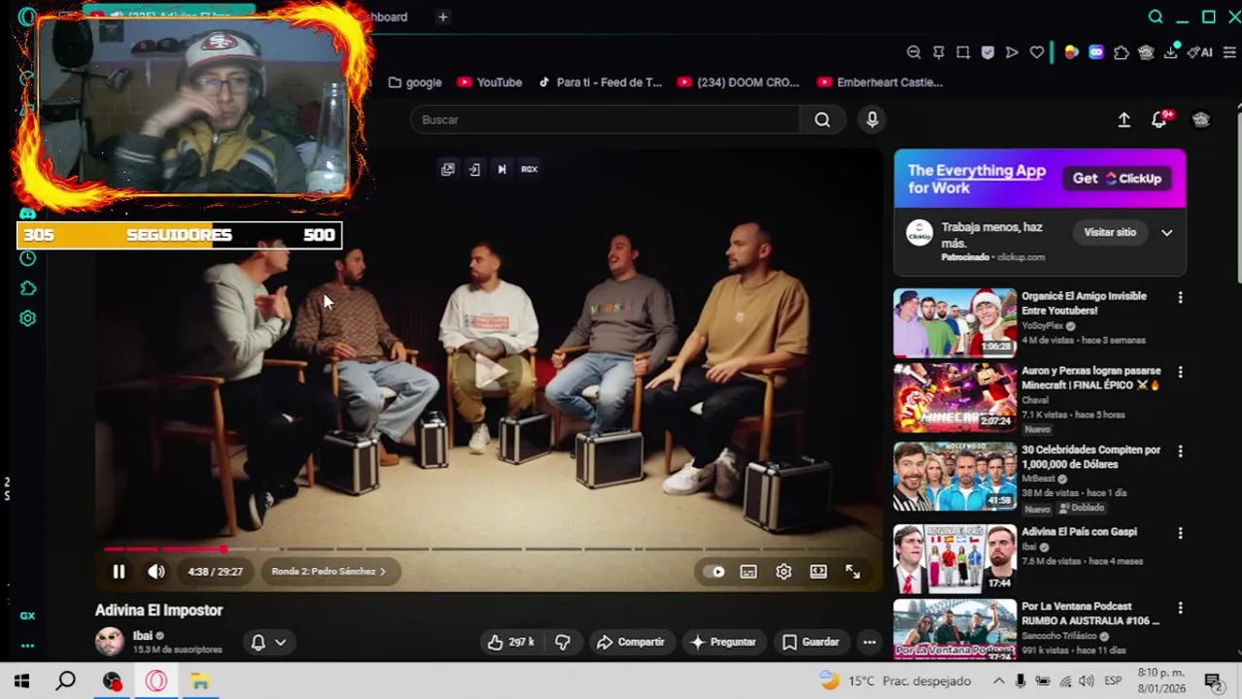Viewport: 1242px width, 699px height.
Task: Dislike the video
Action: pyautogui.click(x=563, y=642)
